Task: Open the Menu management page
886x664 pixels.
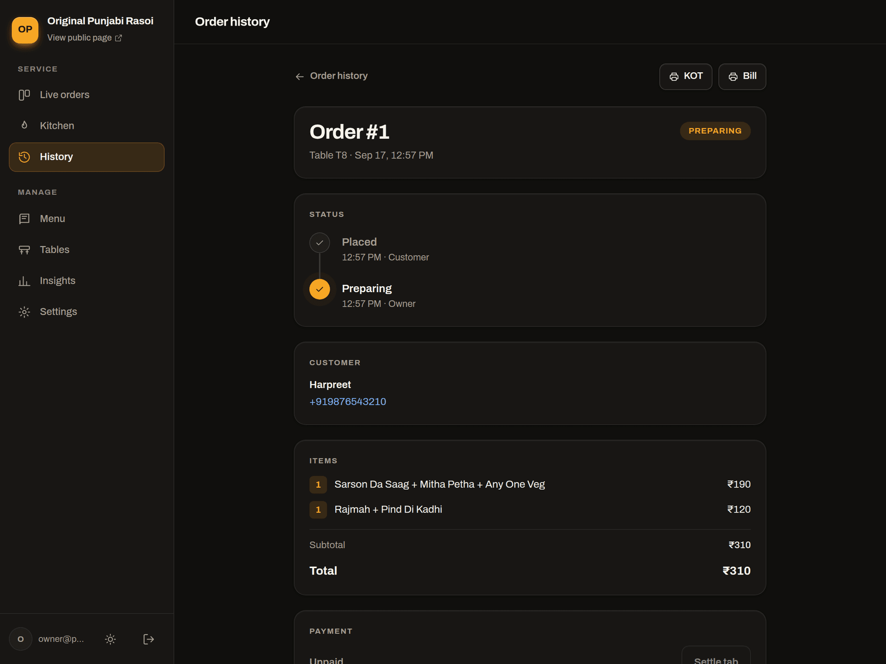Action: [x=87, y=219]
